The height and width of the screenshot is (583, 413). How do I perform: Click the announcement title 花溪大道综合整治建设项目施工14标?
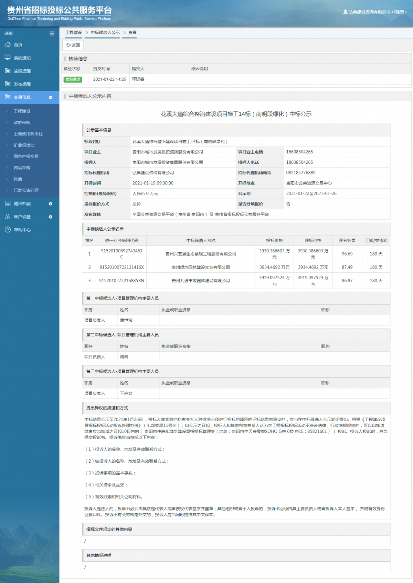tap(236, 114)
